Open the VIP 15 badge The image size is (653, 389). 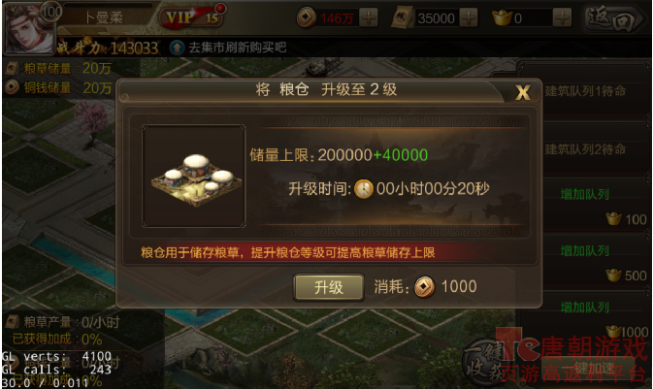pos(193,16)
